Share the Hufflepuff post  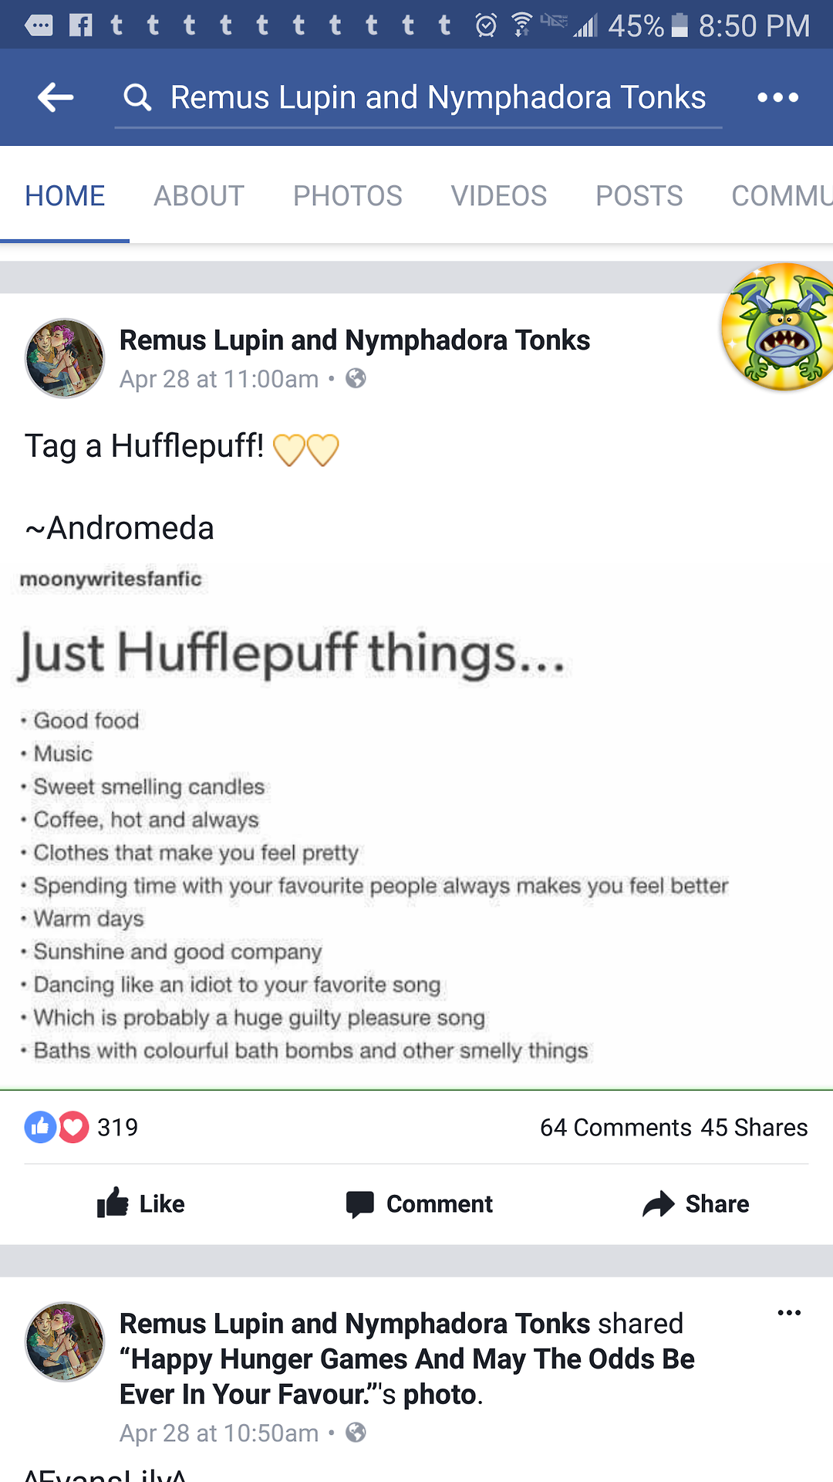(x=695, y=1203)
